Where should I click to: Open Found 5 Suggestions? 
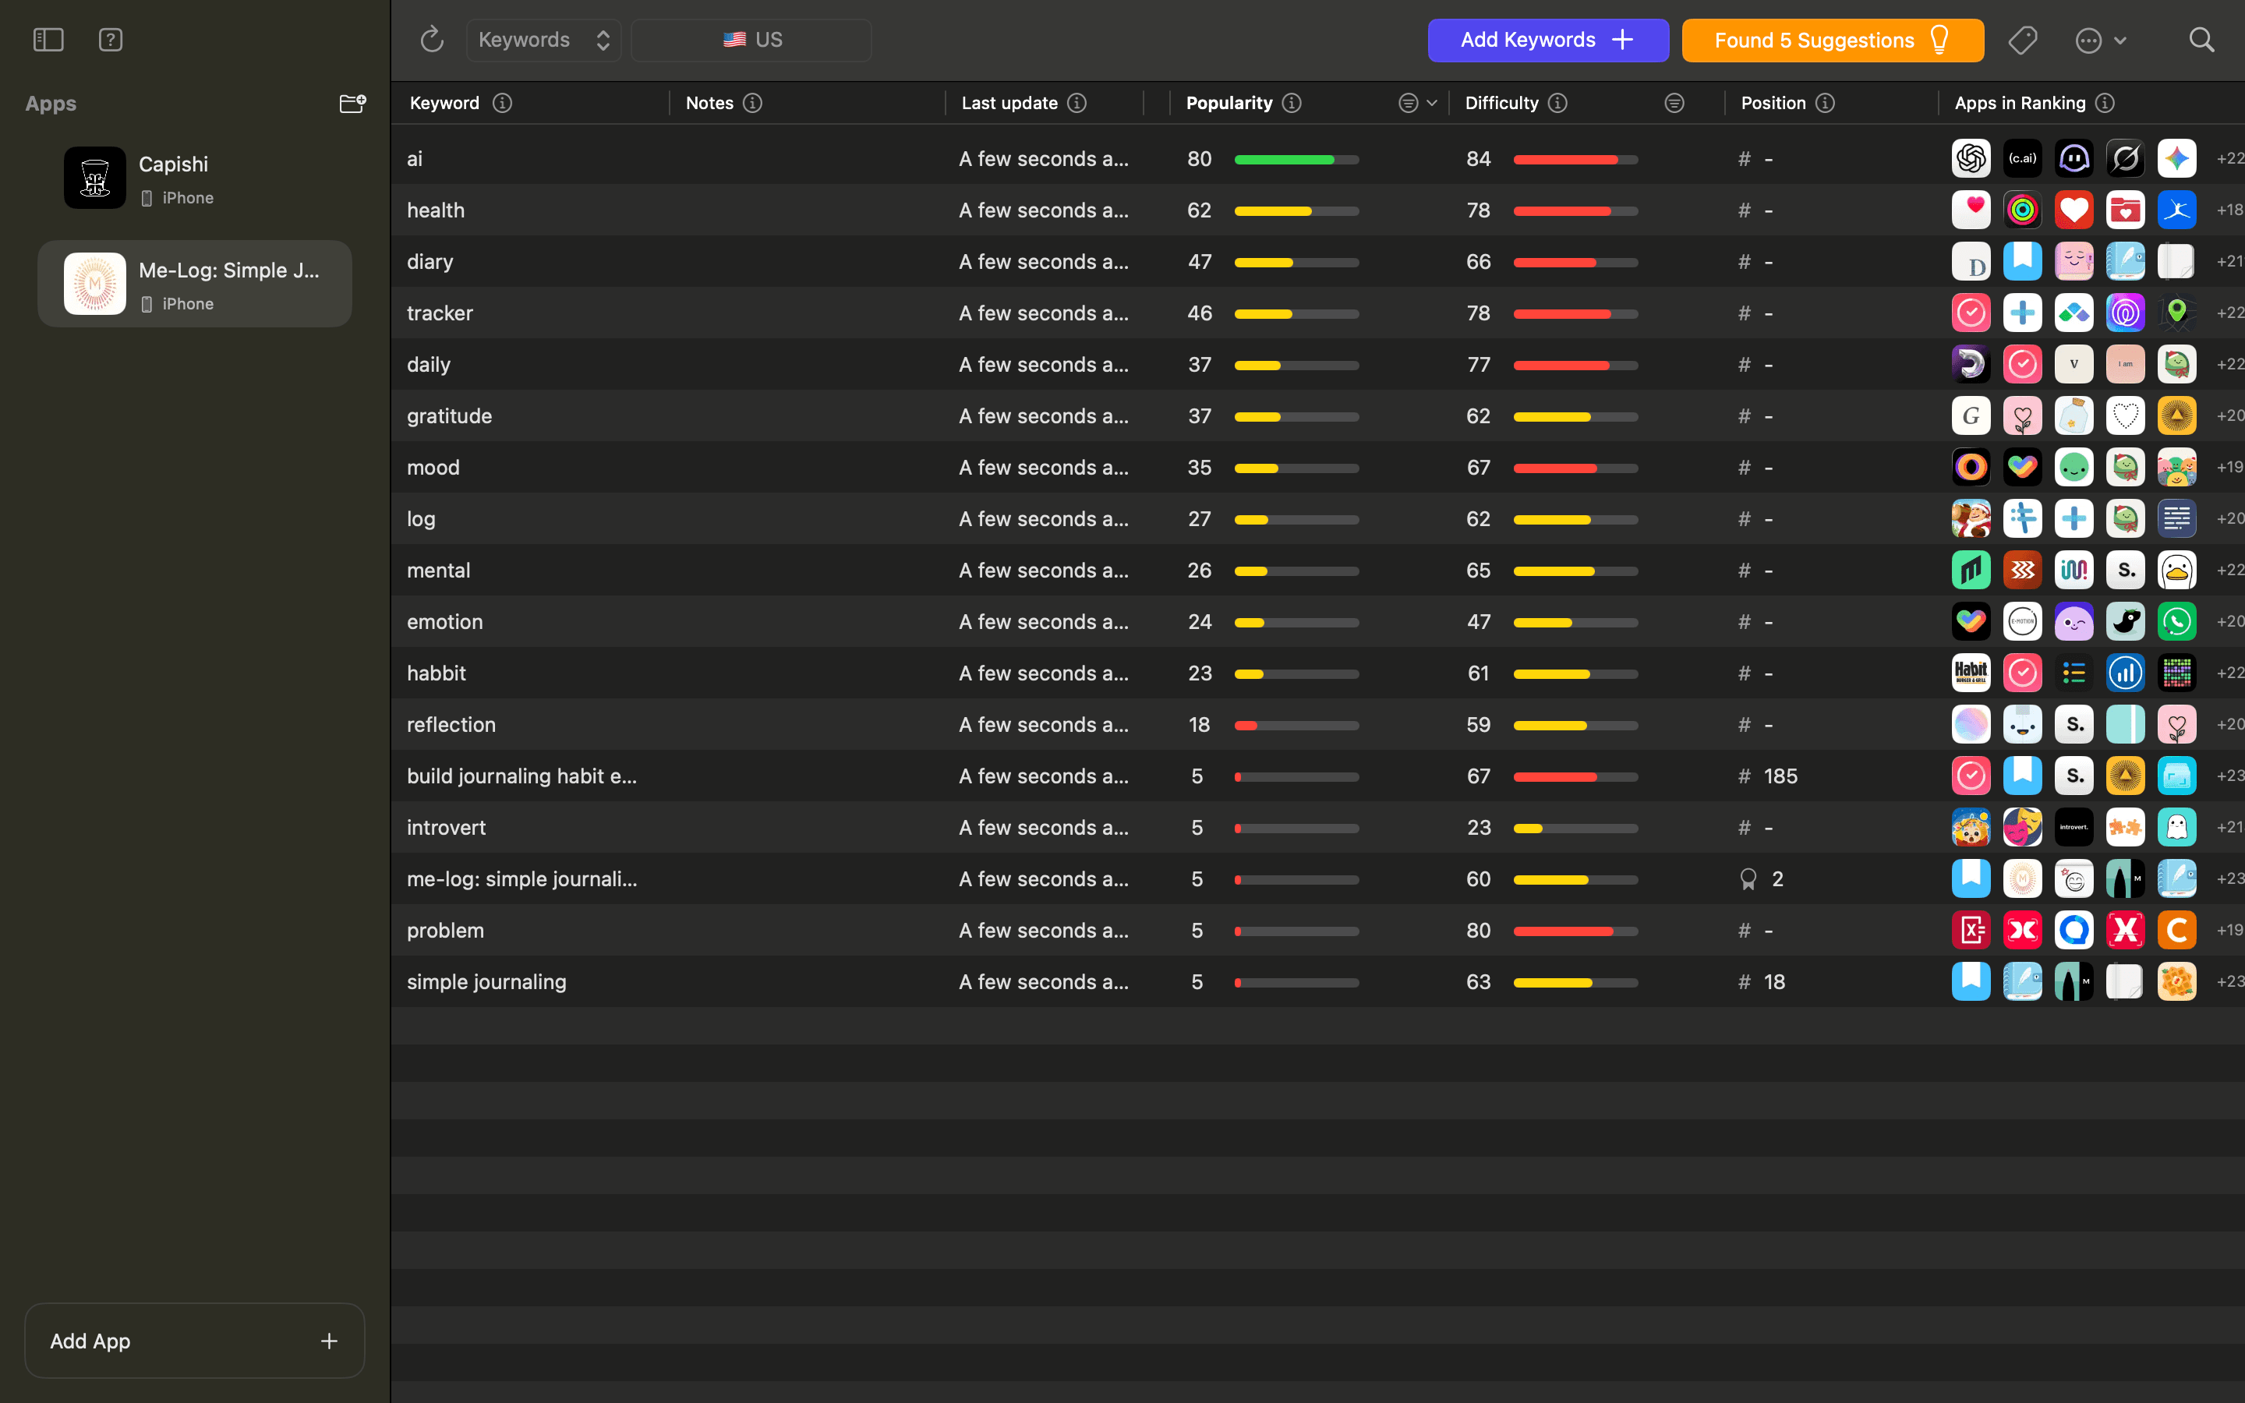tap(1831, 40)
